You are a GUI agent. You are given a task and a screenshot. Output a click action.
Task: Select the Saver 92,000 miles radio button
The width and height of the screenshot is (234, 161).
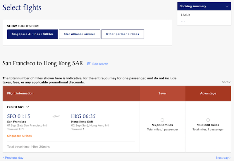coord(162,120)
